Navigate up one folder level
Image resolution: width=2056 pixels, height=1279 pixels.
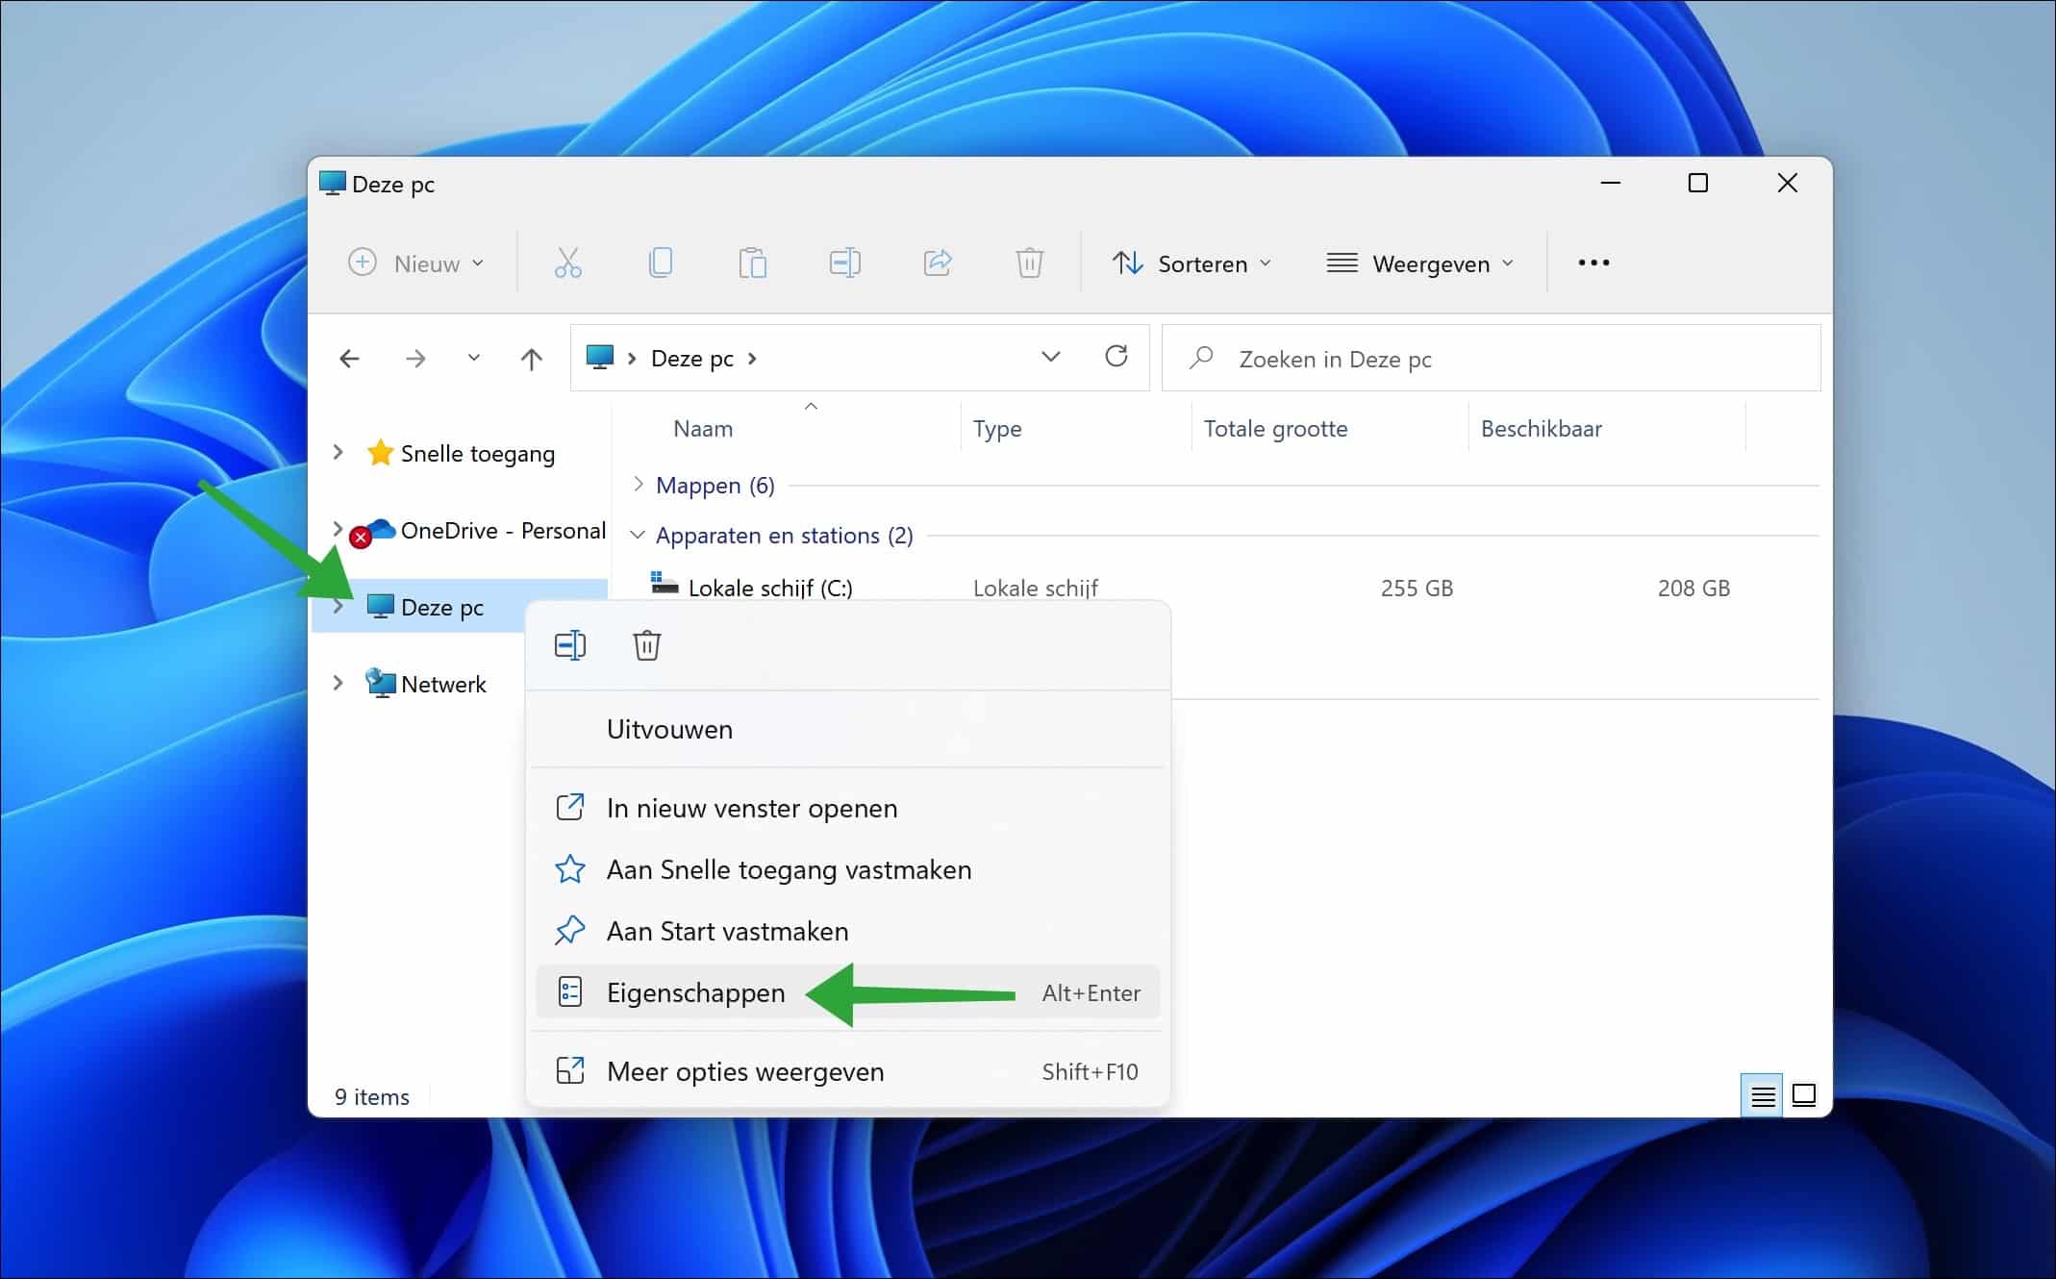(531, 359)
